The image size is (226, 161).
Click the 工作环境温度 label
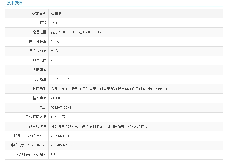coord(36,117)
